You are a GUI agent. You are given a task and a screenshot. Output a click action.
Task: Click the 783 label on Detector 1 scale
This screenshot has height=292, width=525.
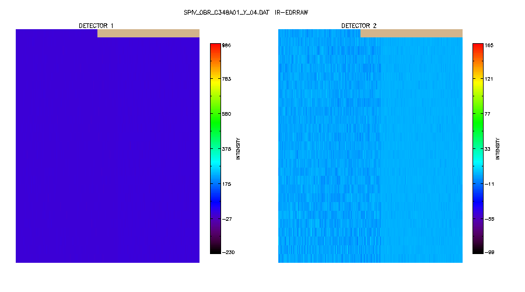pos(226,79)
